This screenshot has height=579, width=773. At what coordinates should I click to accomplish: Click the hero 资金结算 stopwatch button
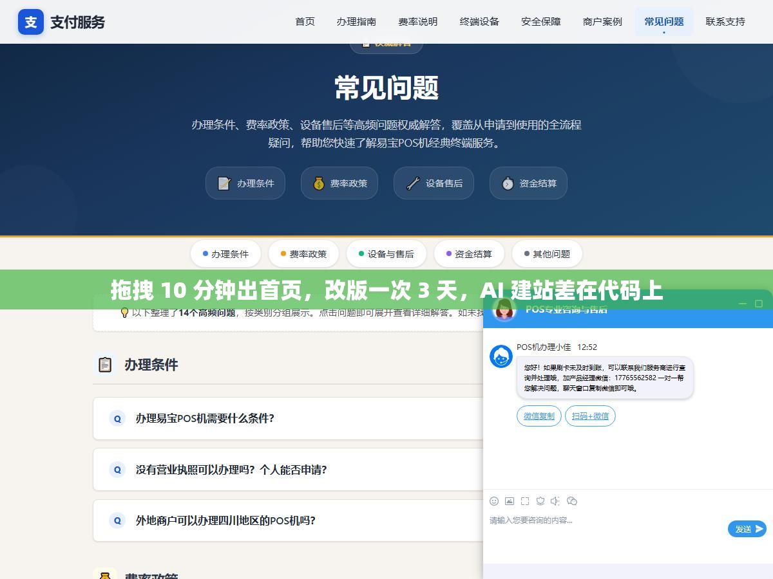click(528, 183)
